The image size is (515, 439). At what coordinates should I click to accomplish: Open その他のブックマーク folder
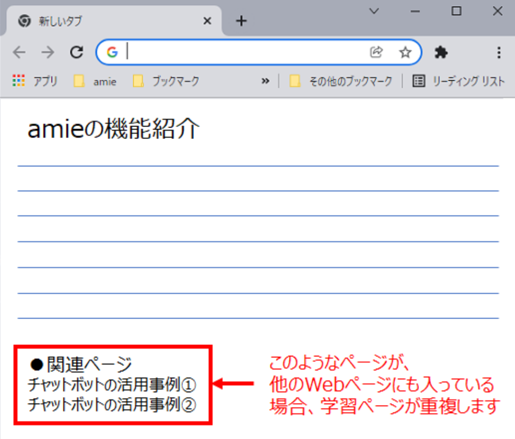click(341, 81)
